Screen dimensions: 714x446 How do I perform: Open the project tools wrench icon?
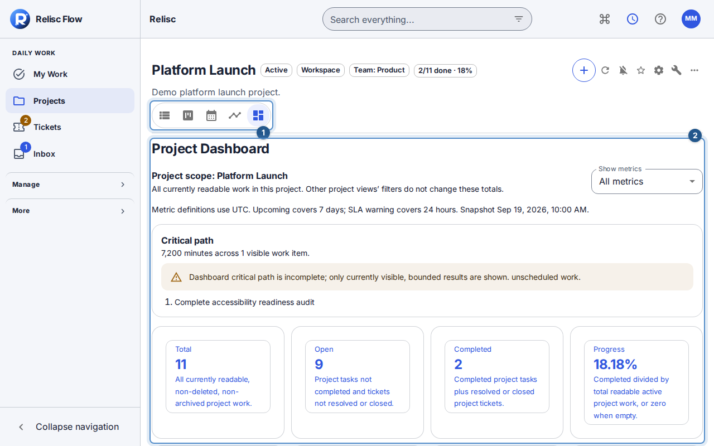click(x=677, y=70)
